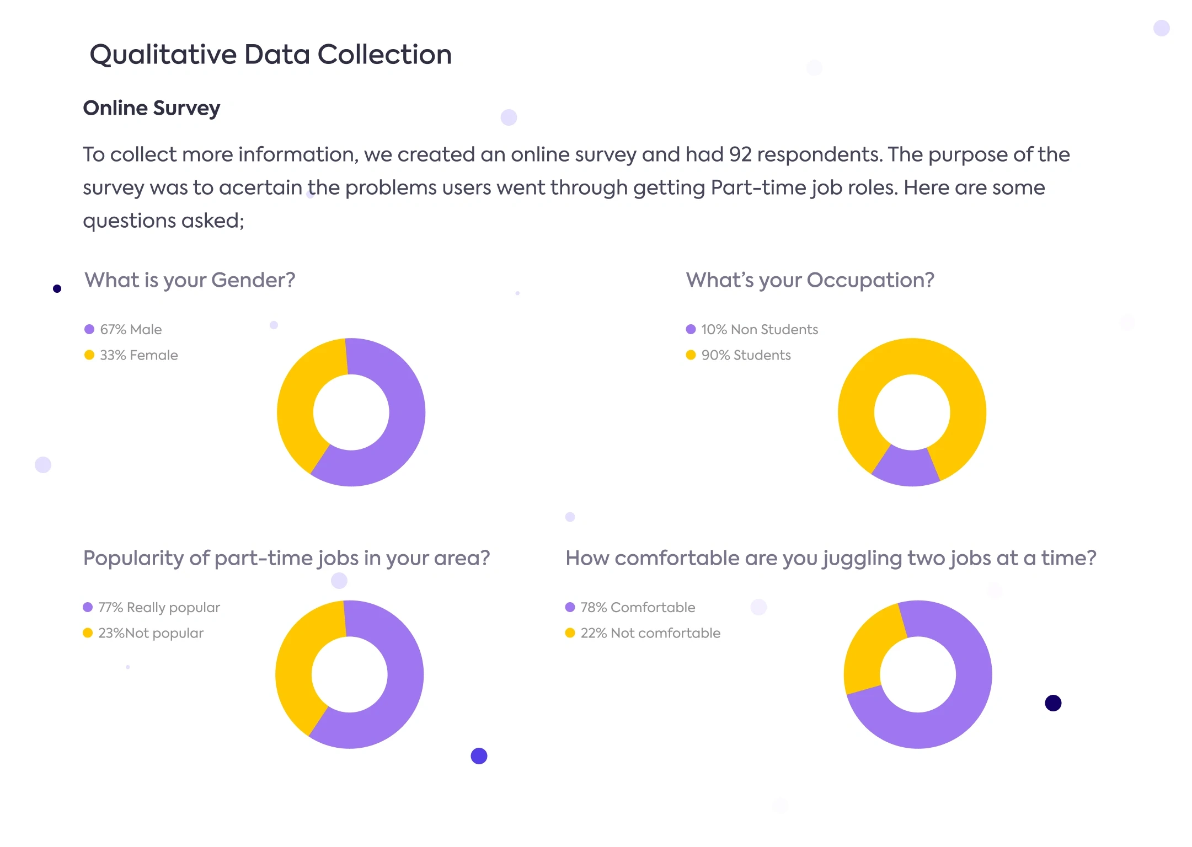Pick the purple dot beside 78% Comfortable
The width and height of the screenshot is (1192, 847).
click(x=570, y=607)
